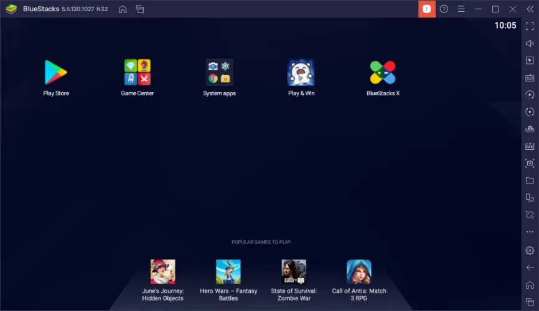Launch Game Center from the home screen
This screenshot has height=311, width=539.
137,73
